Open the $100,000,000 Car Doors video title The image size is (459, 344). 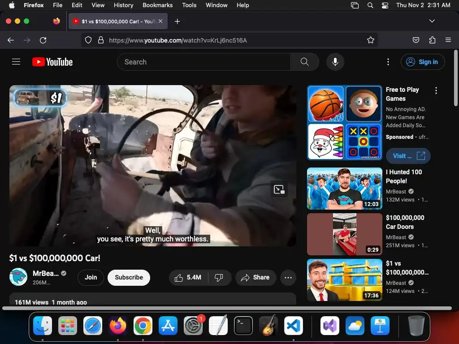(405, 222)
